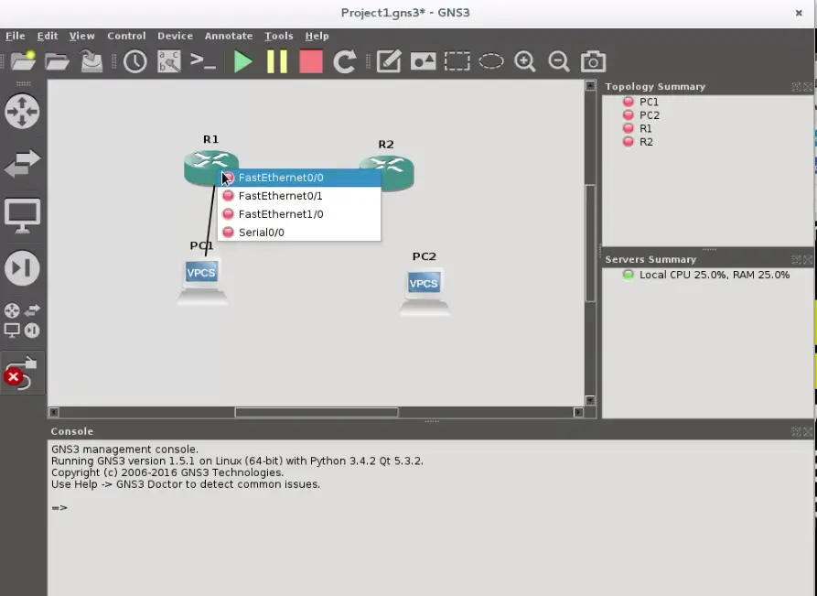Float the Console panel

[796, 431]
